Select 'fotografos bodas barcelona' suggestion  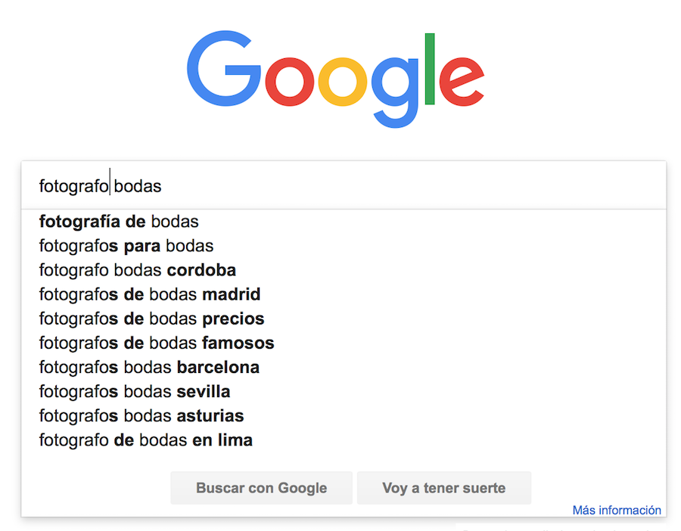point(149,368)
